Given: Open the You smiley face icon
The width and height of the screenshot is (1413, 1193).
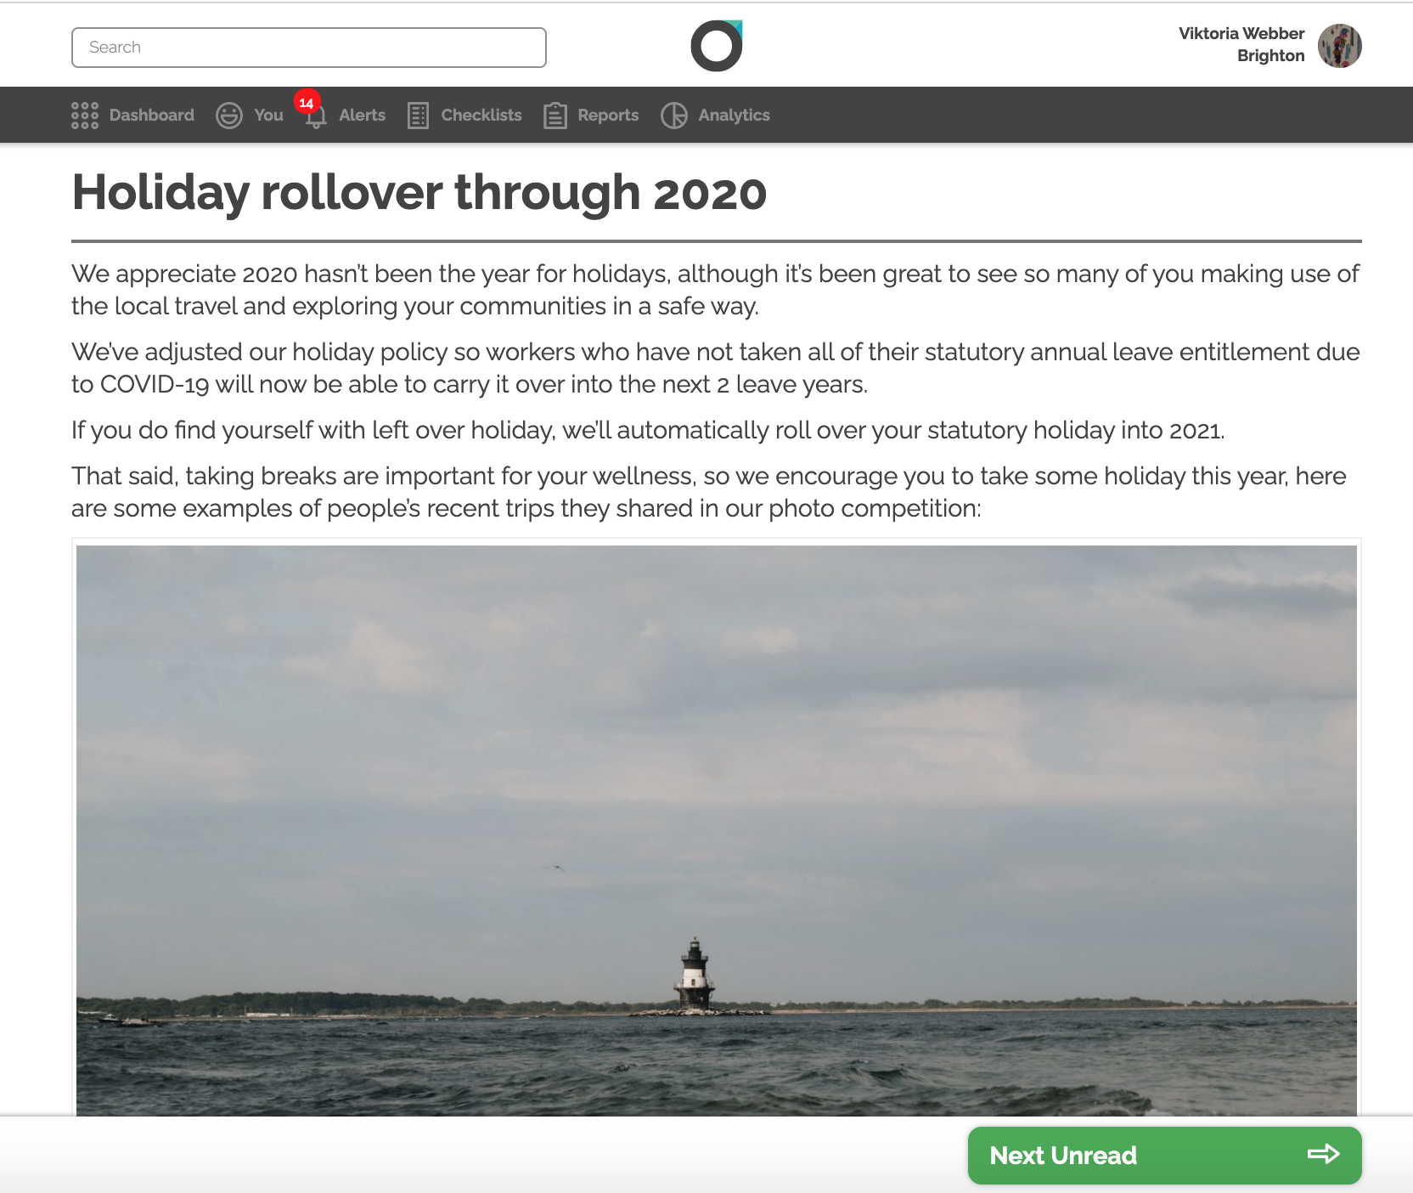Looking at the screenshot, I should pyautogui.click(x=229, y=116).
